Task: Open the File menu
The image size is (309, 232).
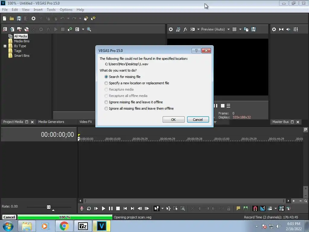Action: [5, 10]
